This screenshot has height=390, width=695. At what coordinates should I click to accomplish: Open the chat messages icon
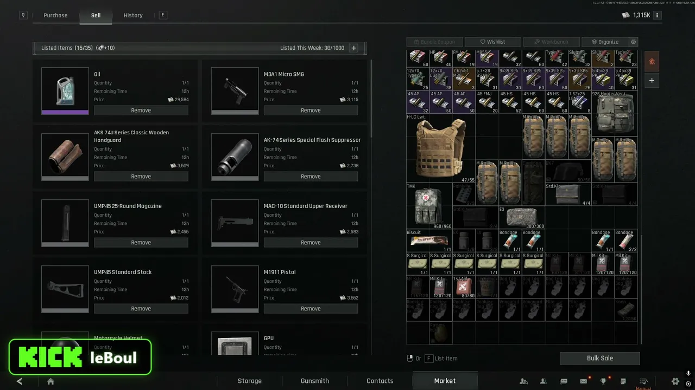[x=564, y=381]
